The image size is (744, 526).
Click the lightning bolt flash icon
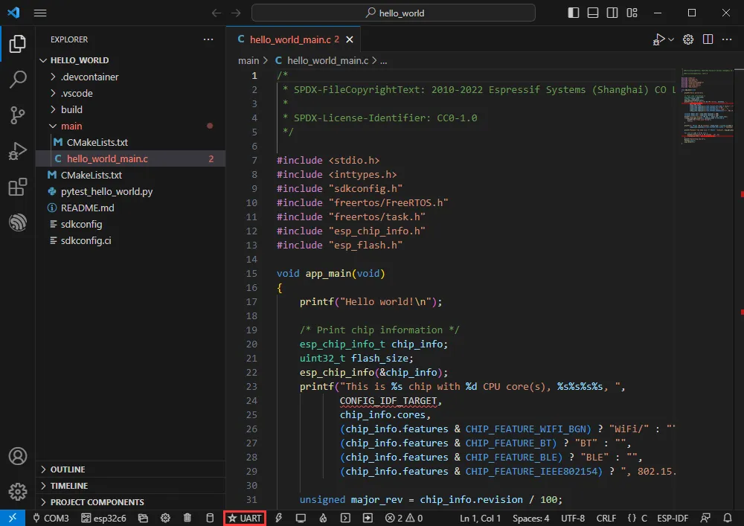tap(279, 518)
